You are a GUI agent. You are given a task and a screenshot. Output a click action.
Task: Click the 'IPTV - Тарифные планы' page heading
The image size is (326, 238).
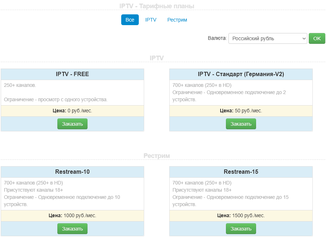click(x=157, y=6)
